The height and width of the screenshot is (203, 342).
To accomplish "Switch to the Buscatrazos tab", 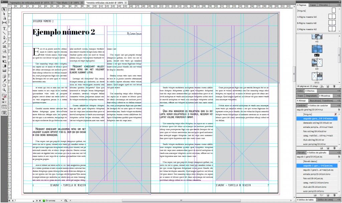I will click(315, 101).
